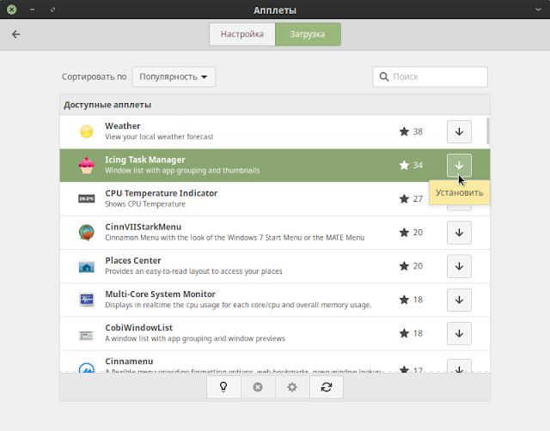Click the rating count 18 of Multi-Core System Monitor
550x431 pixels.
pyautogui.click(x=418, y=300)
